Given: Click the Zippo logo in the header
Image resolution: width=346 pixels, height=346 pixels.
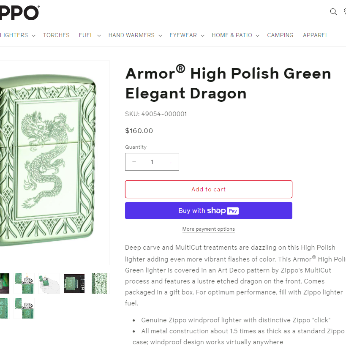Looking at the screenshot, I should coord(19,13).
